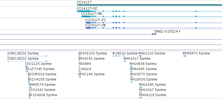
Task: Select the EK303103.5prime EST label
Action: pyautogui.click(x=93, y=53)
